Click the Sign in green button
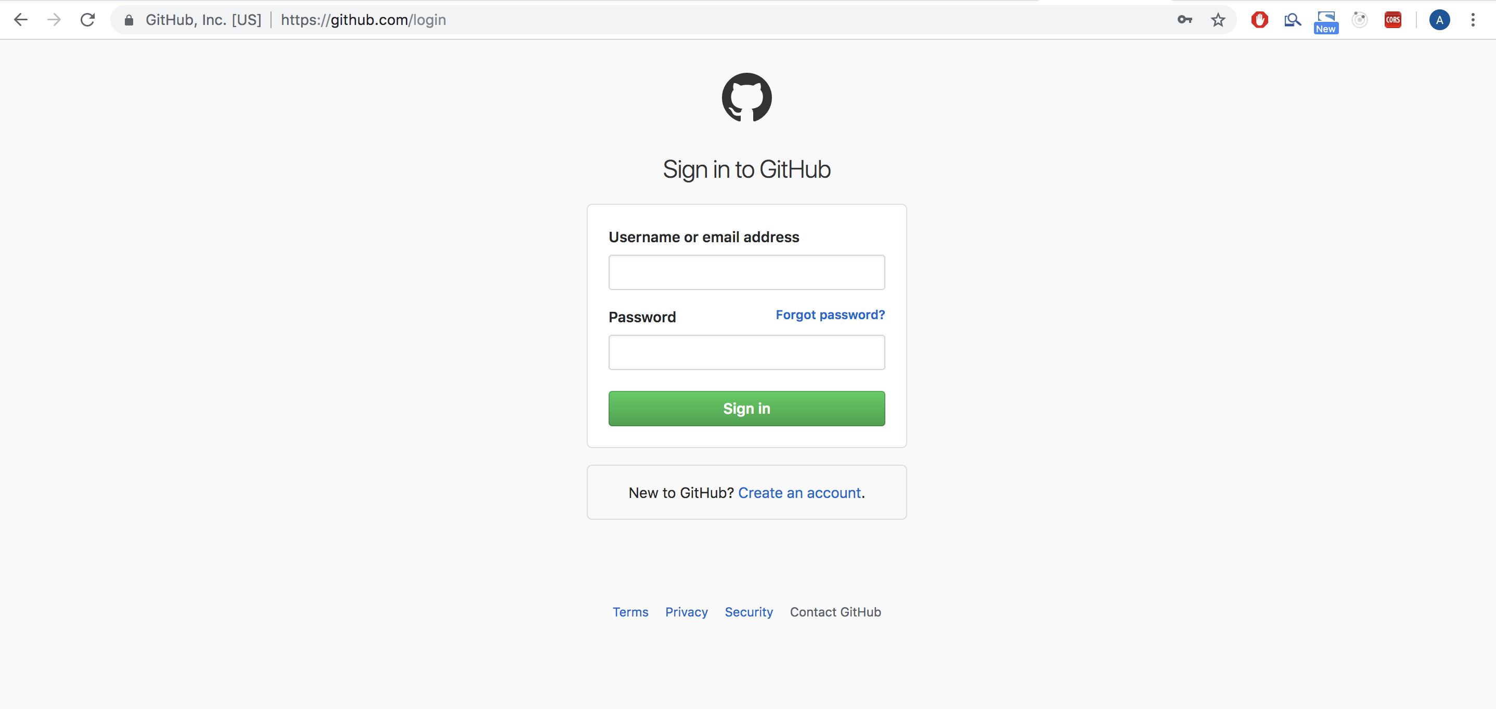 click(747, 408)
